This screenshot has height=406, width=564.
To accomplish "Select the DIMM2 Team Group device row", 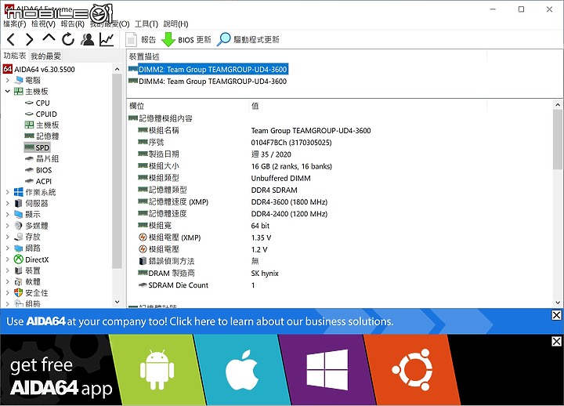I will [x=212, y=69].
